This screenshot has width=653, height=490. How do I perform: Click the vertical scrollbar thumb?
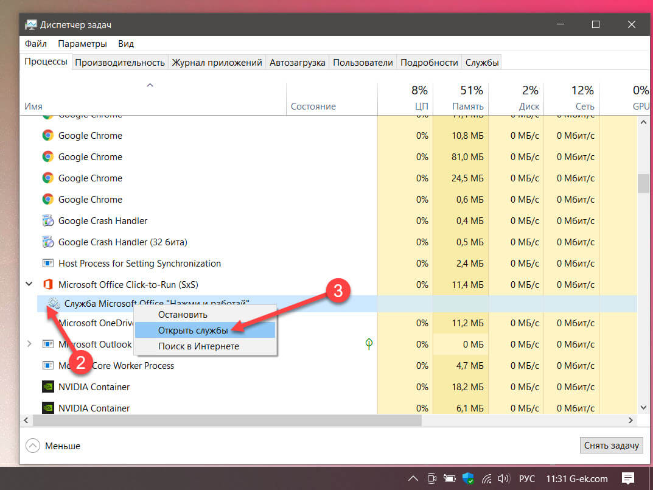[x=643, y=184]
